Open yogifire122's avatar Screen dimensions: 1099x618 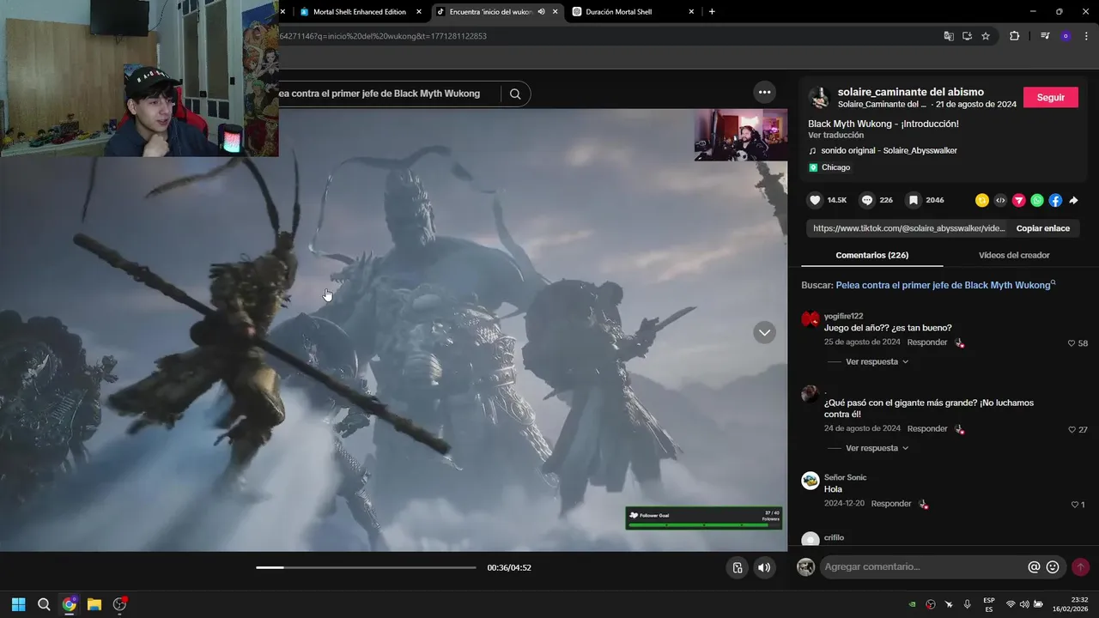pos(810,319)
